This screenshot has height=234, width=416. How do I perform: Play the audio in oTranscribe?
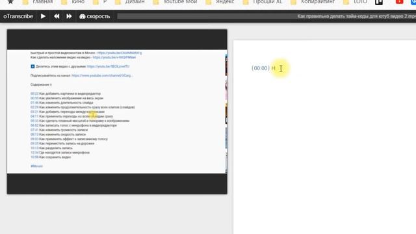click(43, 16)
